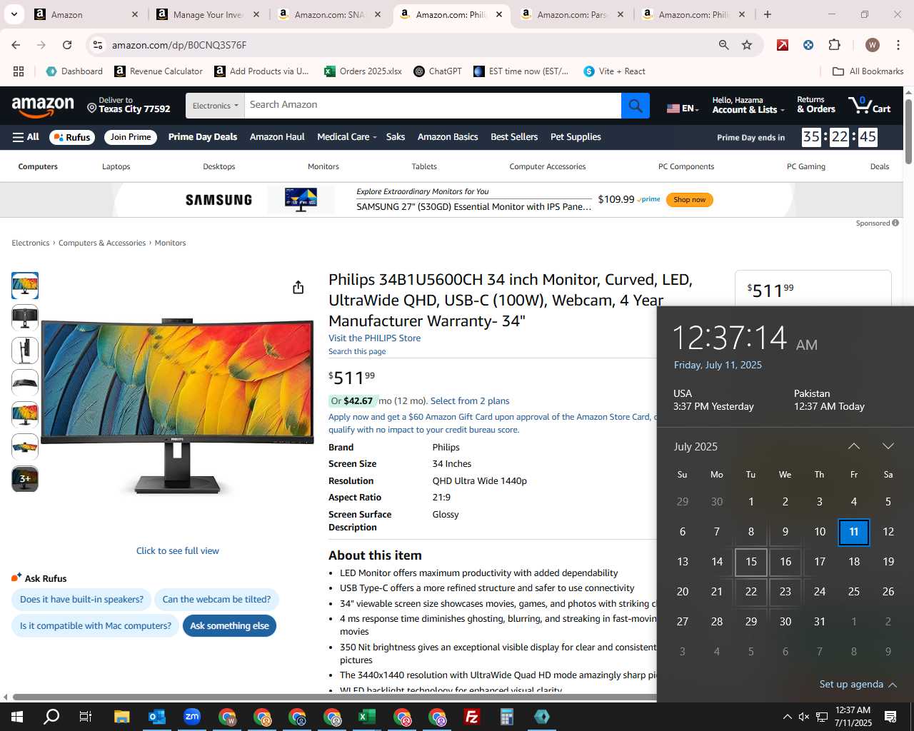Screen dimensions: 914x731
Task: Submit search with orange magnifier button
Action: [x=636, y=106]
